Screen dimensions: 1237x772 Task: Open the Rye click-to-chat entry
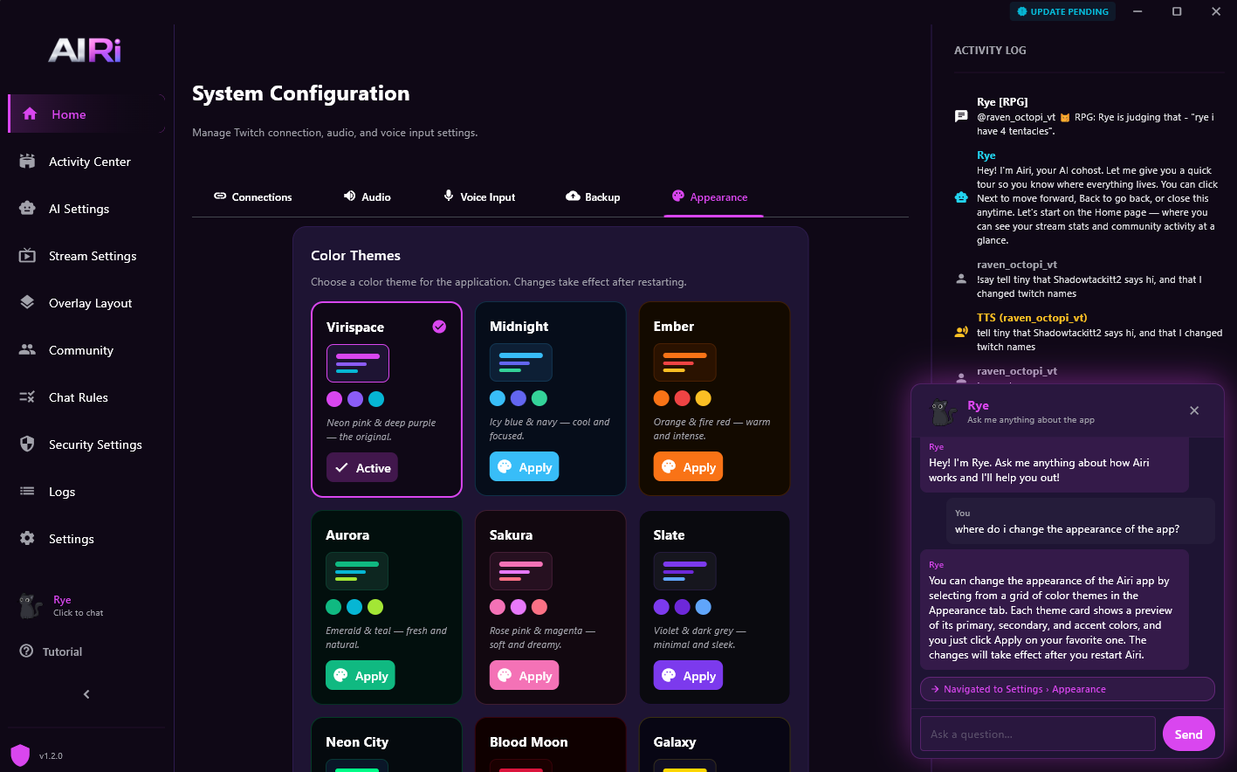coord(61,606)
